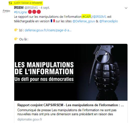Click the @IRSEM1 handle in header
Image resolution: width=129 pixels, height=123 pixels.
pos(31,8)
